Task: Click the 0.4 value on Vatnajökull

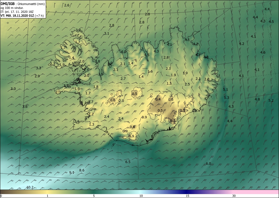Action: point(158,99)
